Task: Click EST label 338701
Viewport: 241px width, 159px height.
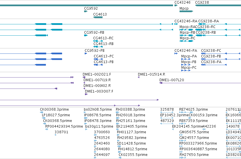Action: click(x=61, y=132)
